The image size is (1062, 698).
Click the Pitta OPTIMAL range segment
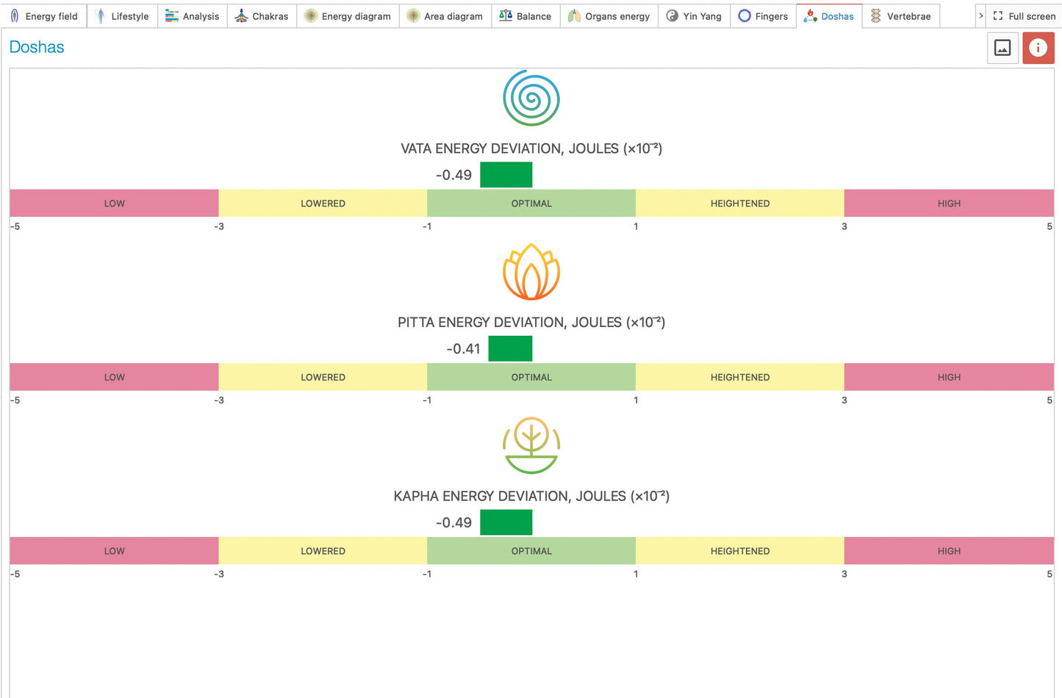pos(531,377)
